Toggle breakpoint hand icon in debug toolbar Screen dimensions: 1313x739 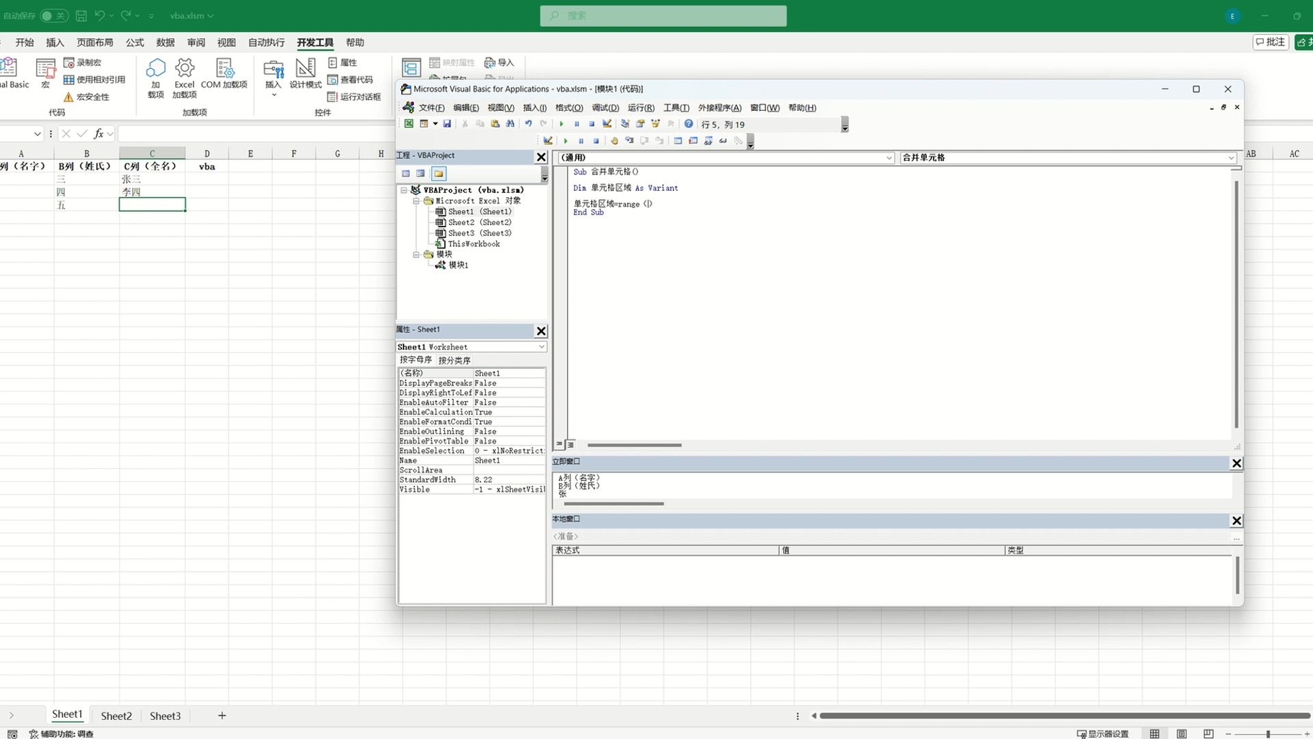click(614, 141)
